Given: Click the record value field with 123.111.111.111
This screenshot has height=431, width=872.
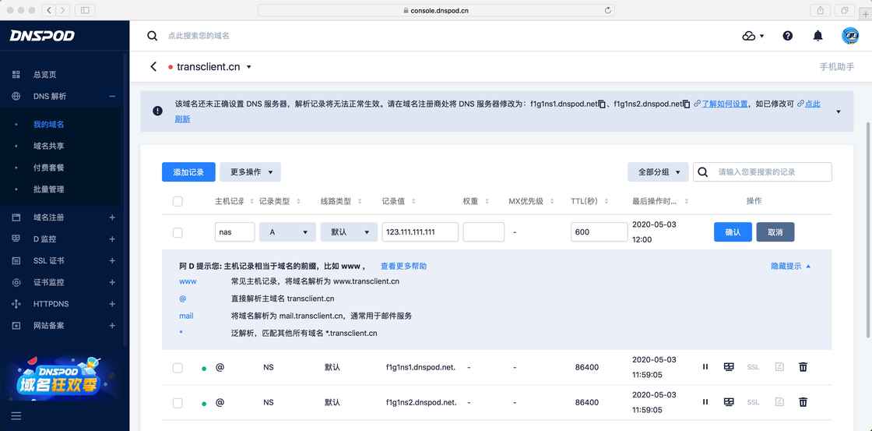Looking at the screenshot, I should click(x=420, y=232).
